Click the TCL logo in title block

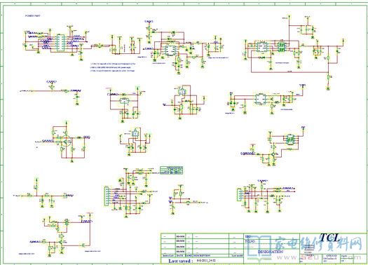pos(330,238)
